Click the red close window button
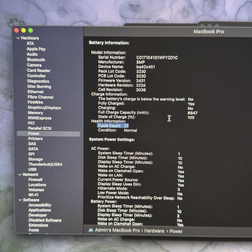This screenshot has width=252, height=252. pos(17,30)
